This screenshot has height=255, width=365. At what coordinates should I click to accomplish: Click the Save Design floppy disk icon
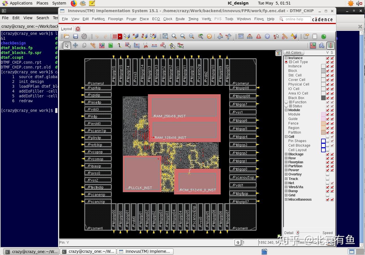(76, 36)
